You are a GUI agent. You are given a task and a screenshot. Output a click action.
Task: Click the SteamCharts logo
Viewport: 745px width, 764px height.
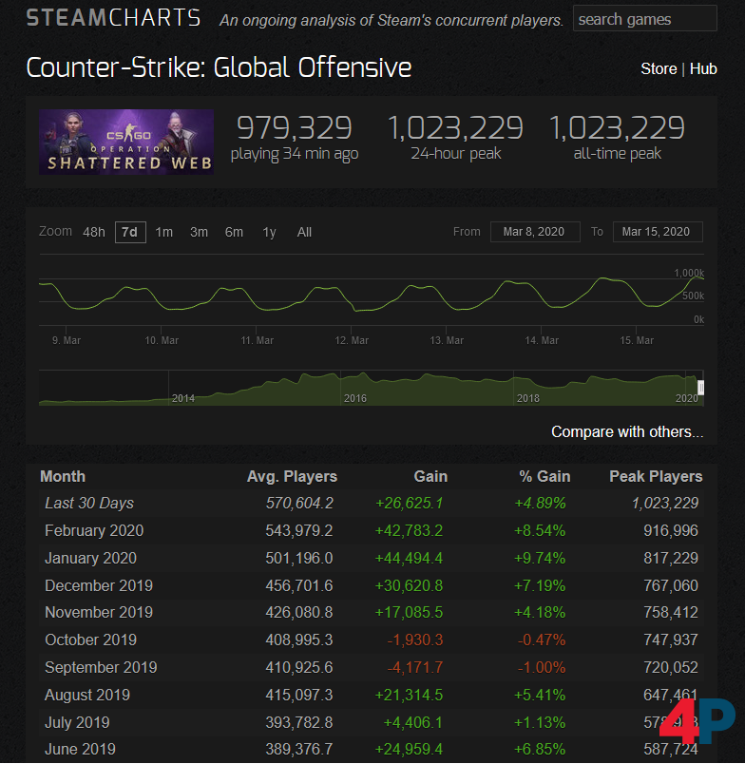(x=113, y=18)
